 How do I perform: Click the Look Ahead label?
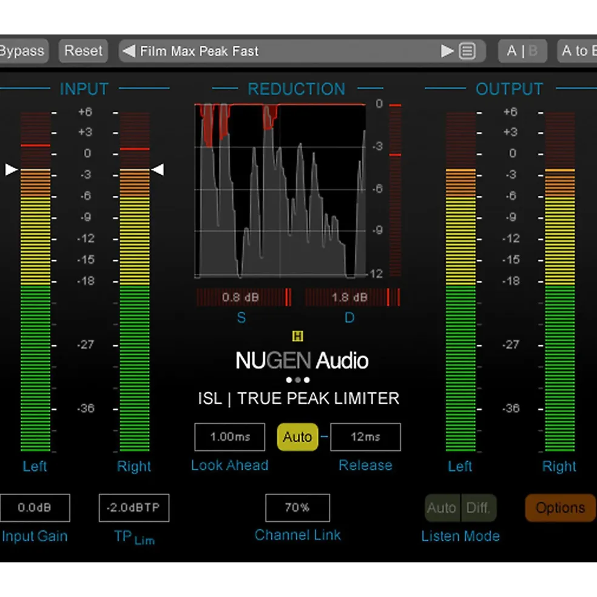[229, 465]
